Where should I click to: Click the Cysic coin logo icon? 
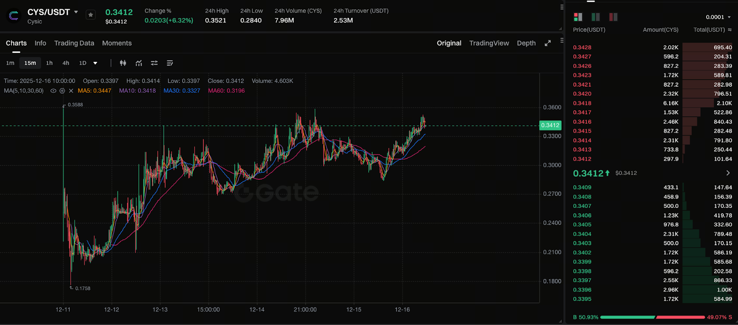(x=14, y=16)
